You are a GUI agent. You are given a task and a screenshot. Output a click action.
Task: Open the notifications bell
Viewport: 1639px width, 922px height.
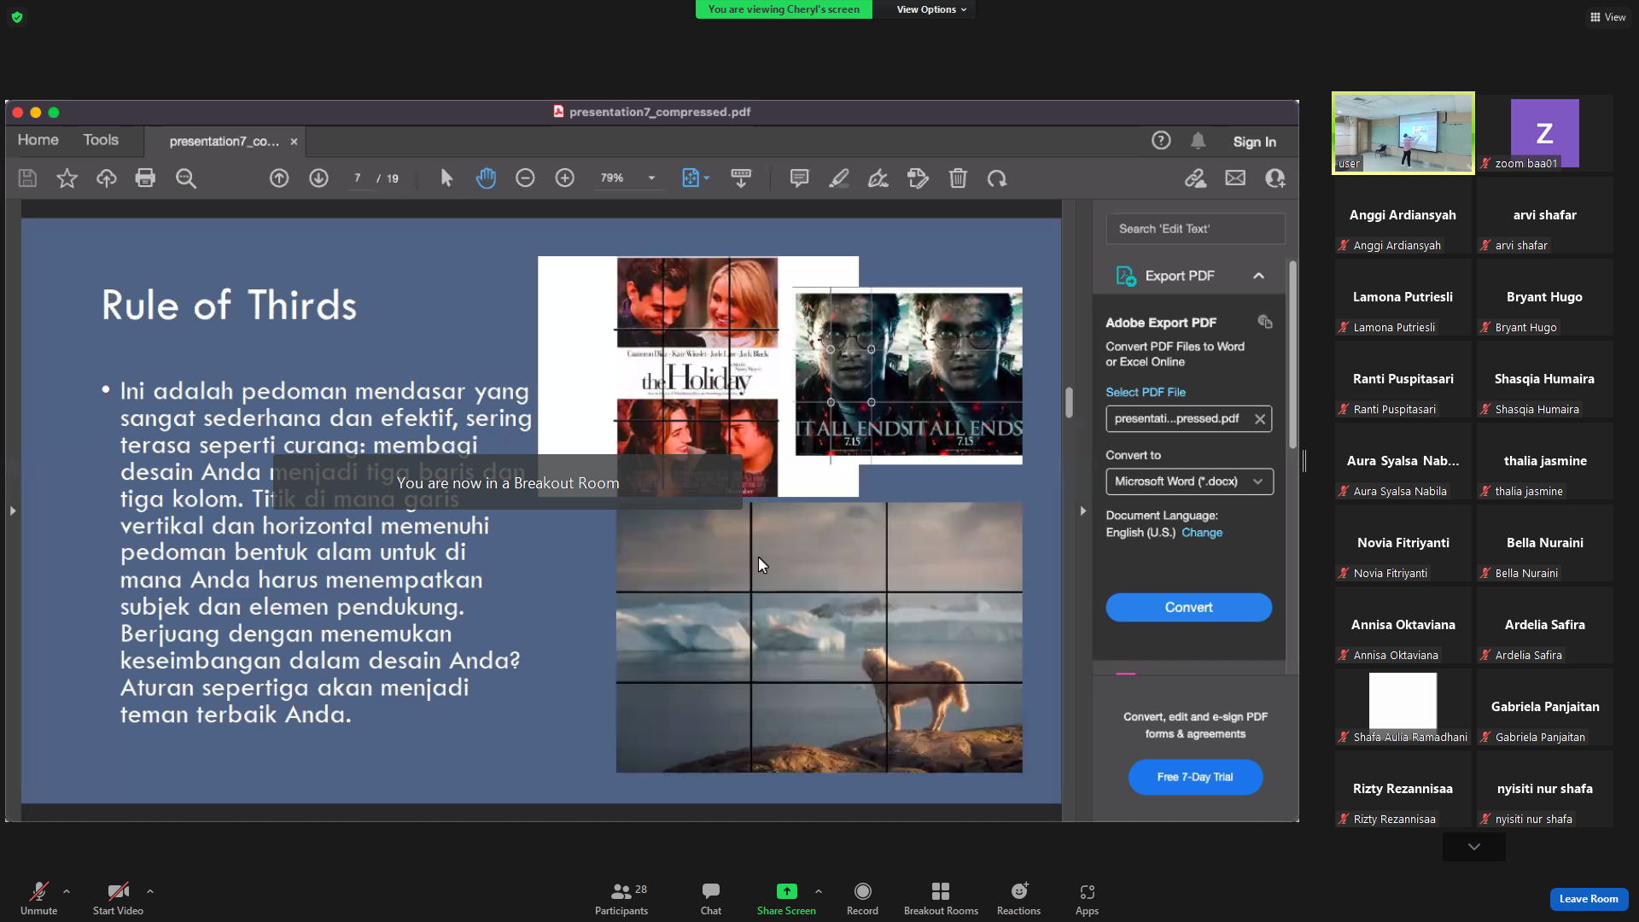1199,141
